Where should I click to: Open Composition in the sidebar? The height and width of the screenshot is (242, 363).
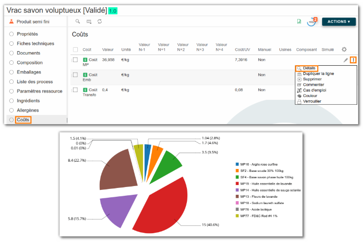pyautogui.click(x=30, y=62)
